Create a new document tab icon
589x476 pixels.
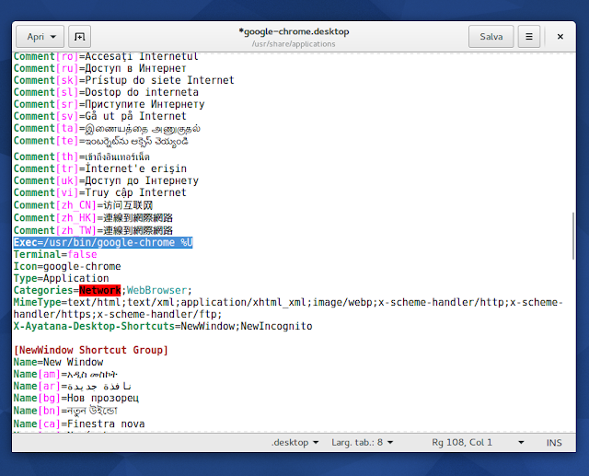point(79,37)
